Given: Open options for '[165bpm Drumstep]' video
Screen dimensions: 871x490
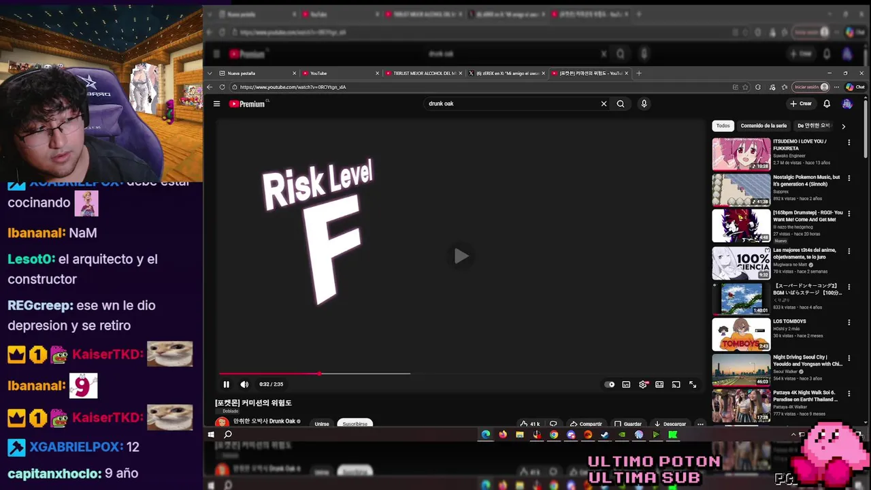Looking at the screenshot, I should (849, 214).
